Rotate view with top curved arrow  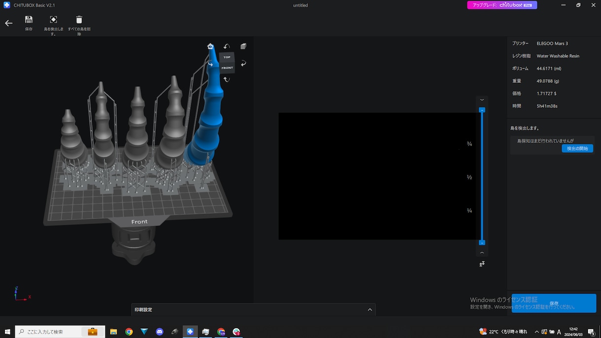(x=227, y=46)
